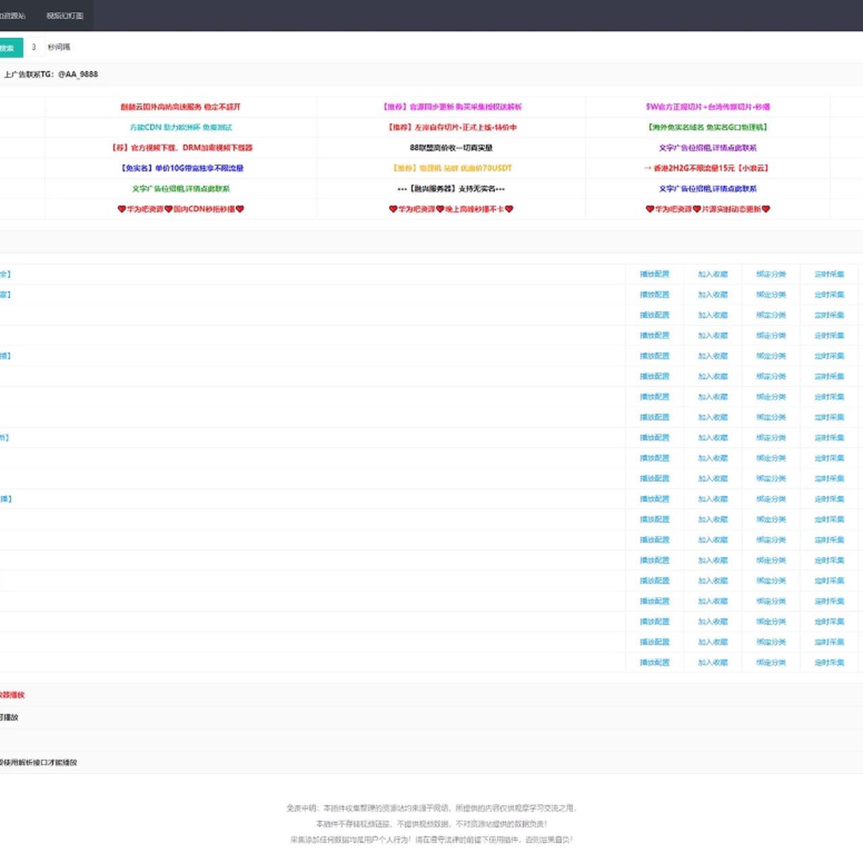863x863 pixels.
Task: Open the 物理机 站群 优惠价70USDT link
Action: (x=452, y=168)
